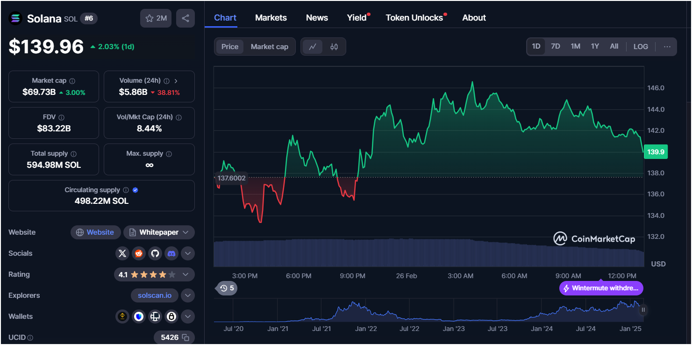Click the current price label 139.9
The image size is (692, 345).
click(656, 151)
